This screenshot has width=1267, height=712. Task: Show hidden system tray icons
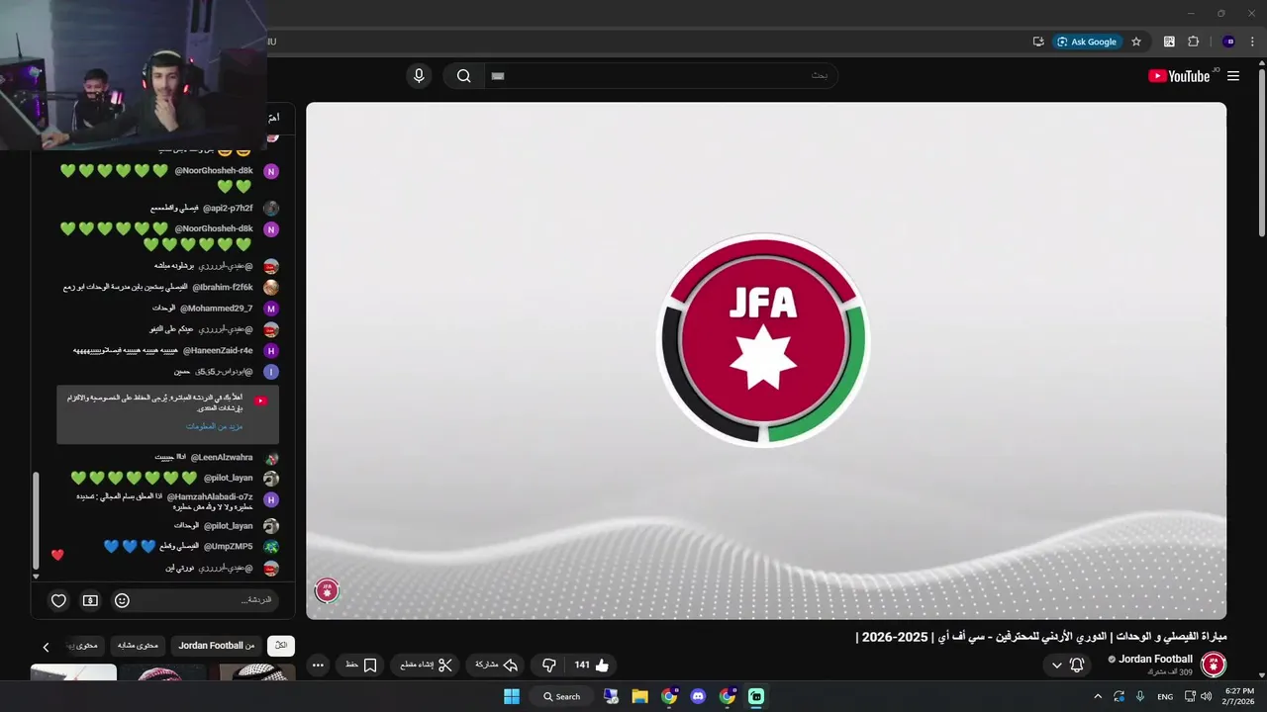pyautogui.click(x=1098, y=696)
